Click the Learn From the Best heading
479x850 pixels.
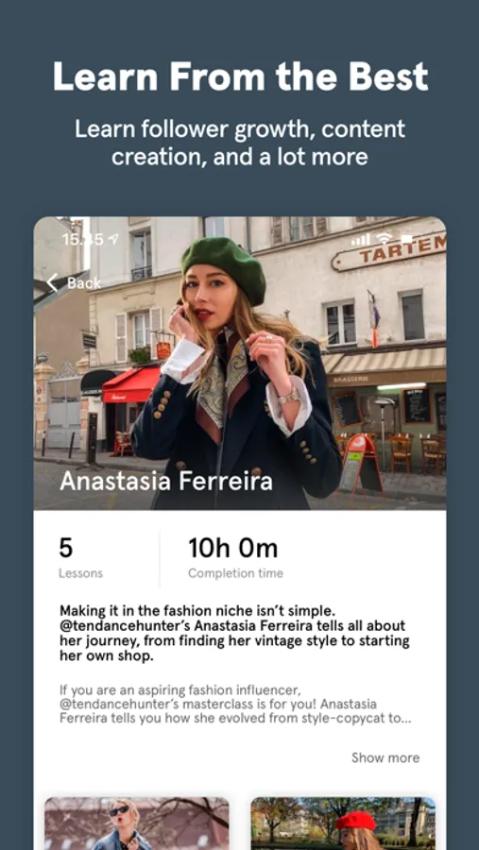coord(240,76)
